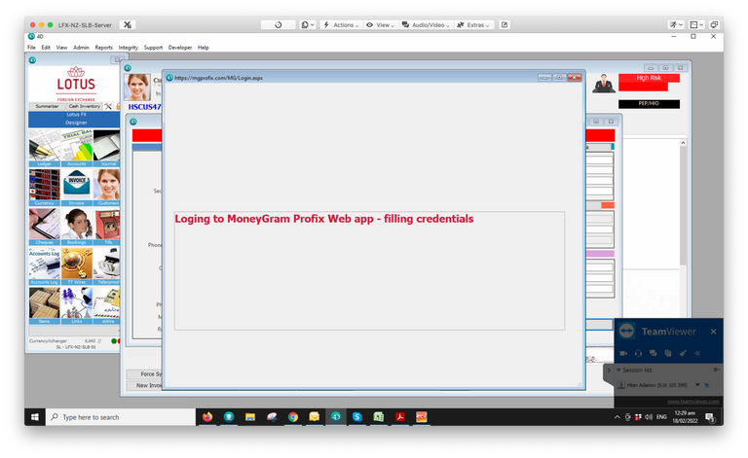Click the Force Sync button

144,374
